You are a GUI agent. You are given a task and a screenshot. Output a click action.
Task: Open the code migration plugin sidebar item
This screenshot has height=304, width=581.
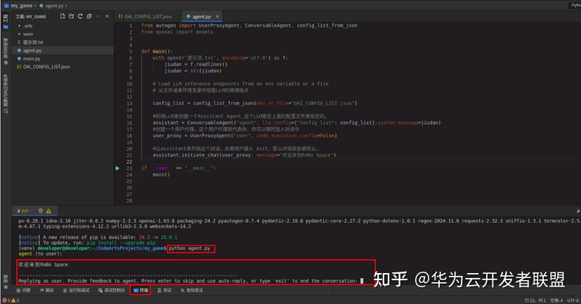(x=6, y=93)
